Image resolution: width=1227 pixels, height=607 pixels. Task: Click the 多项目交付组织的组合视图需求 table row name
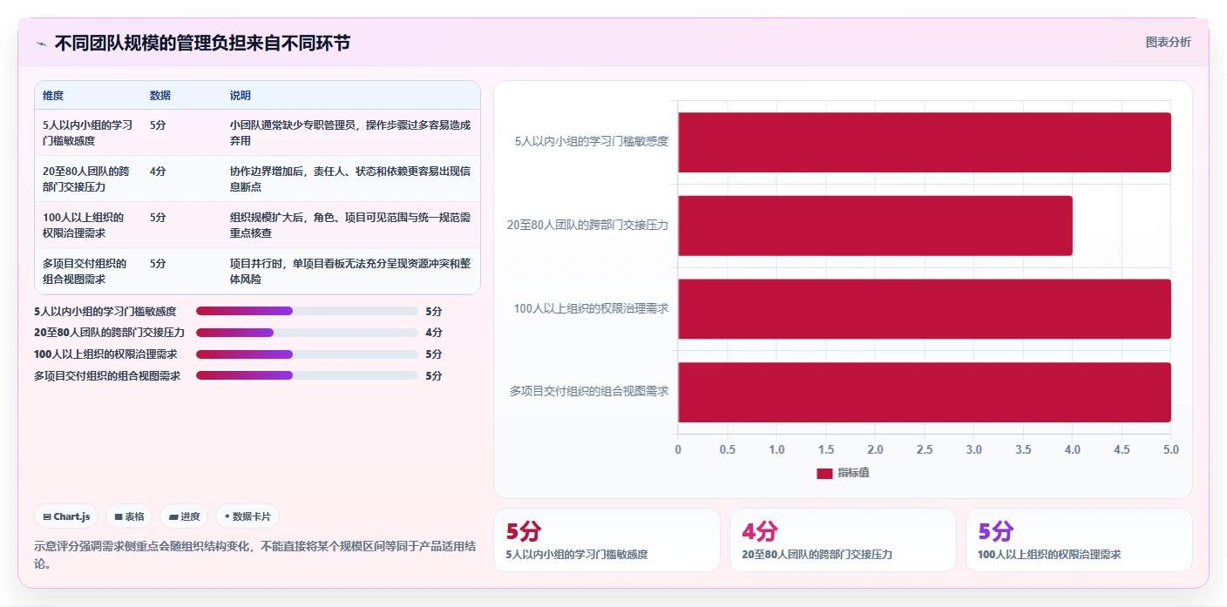click(85, 271)
